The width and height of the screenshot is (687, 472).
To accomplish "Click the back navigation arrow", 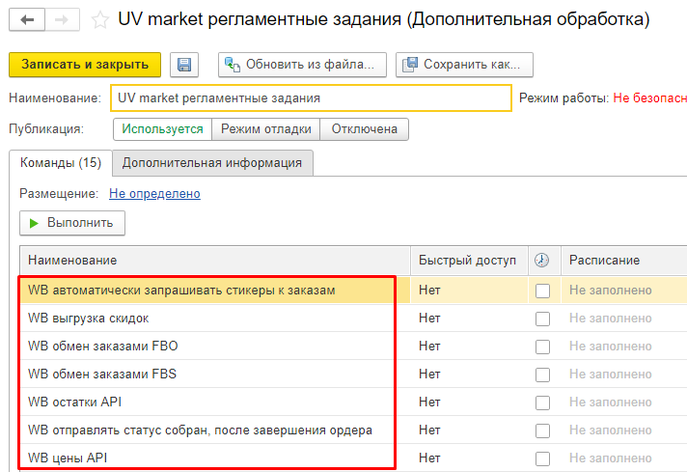I will point(27,19).
